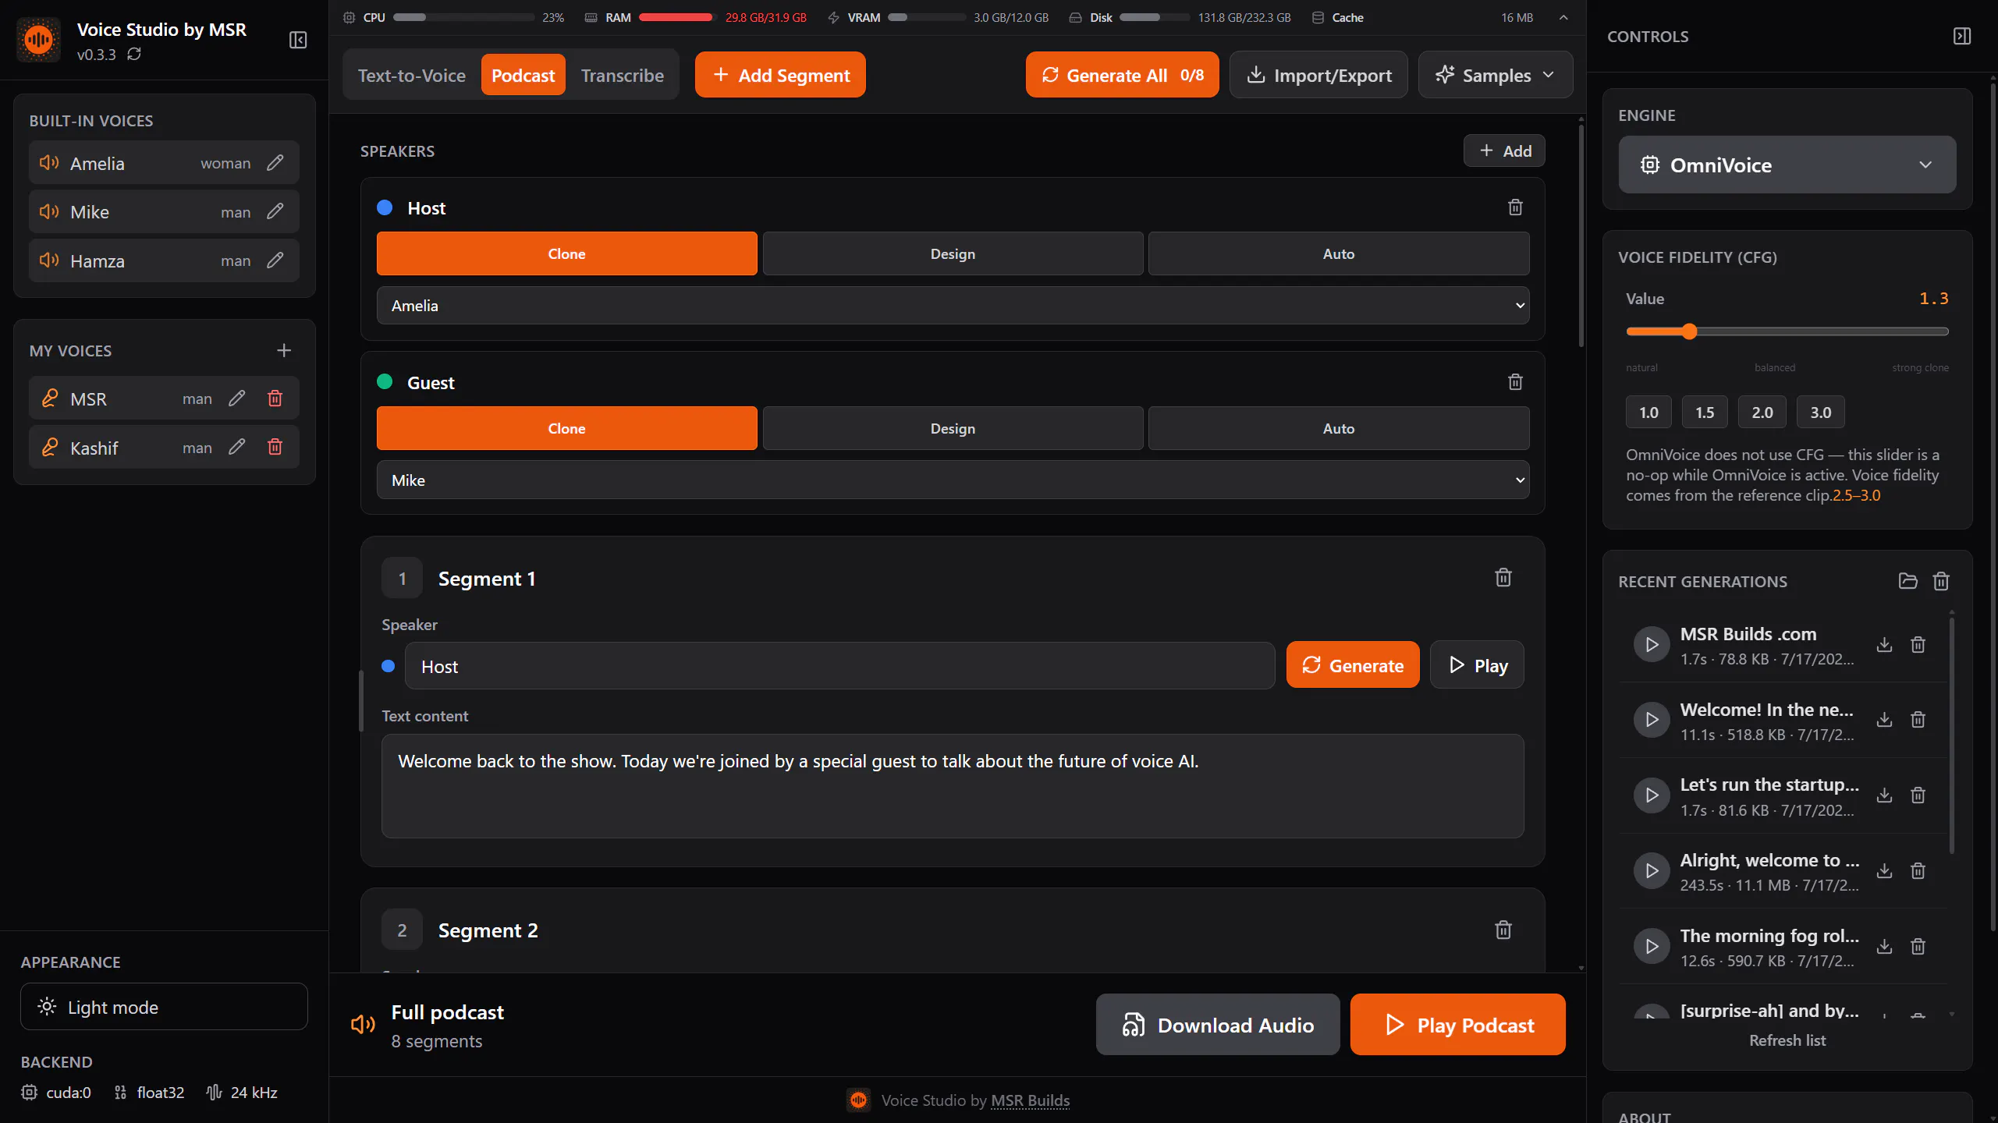Click the Segment 1 text content field

point(953,786)
